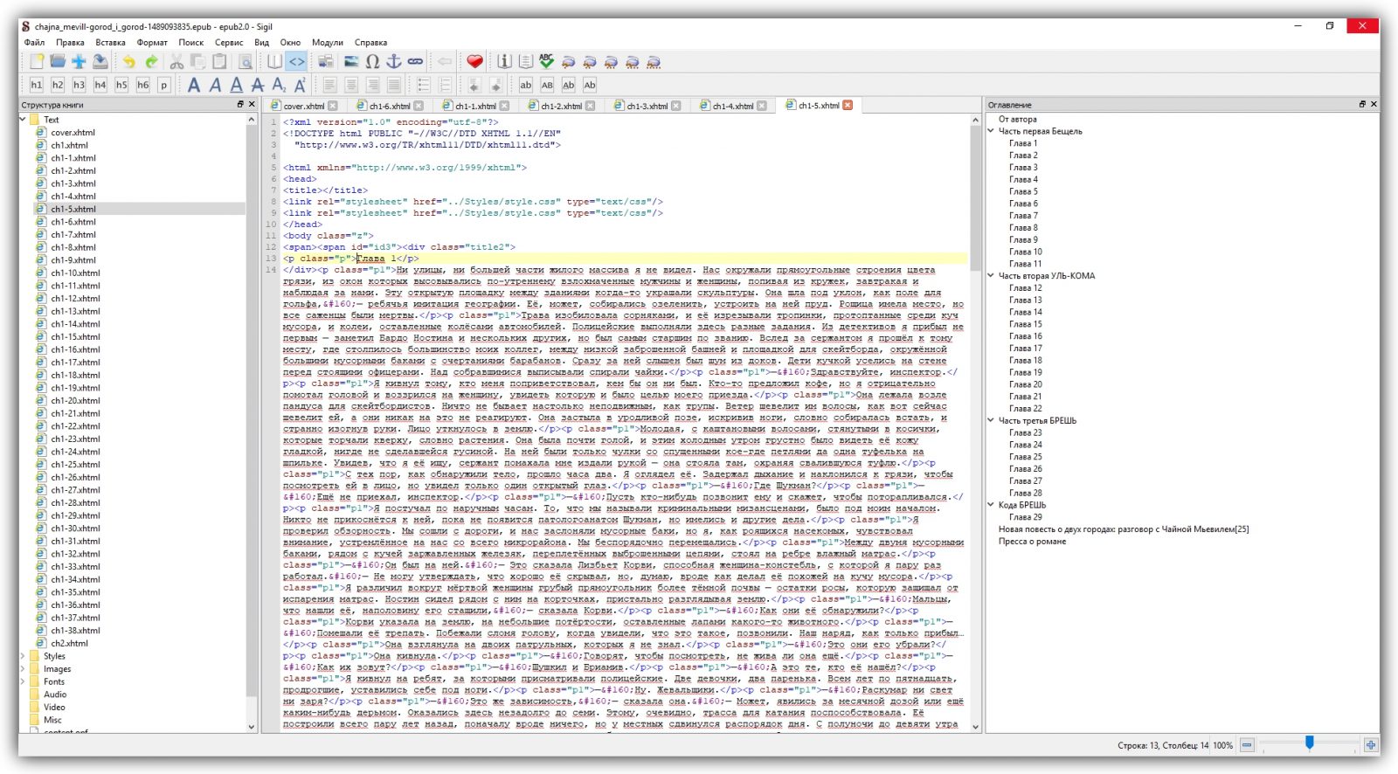The image size is (1398, 774).
Task: Run the ABC spellcheck icon
Action: tap(546, 61)
